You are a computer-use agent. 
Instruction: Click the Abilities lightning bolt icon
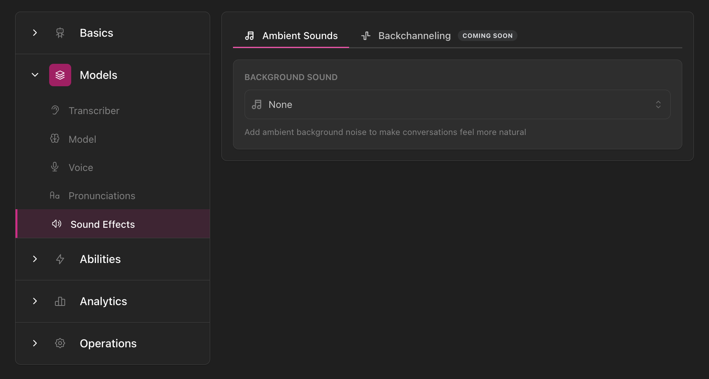[x=60, y=259]
